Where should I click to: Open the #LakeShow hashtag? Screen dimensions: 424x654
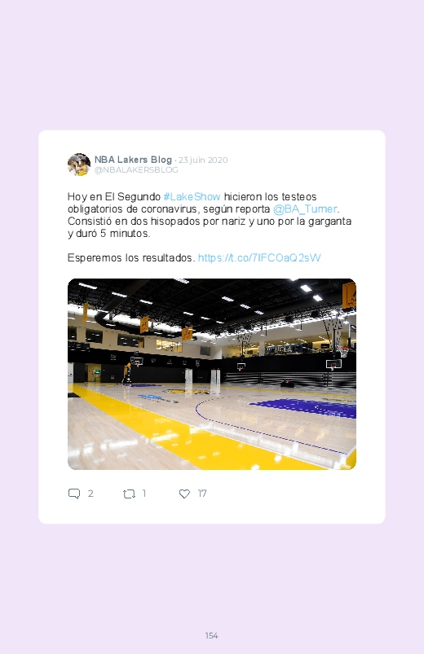192,196
